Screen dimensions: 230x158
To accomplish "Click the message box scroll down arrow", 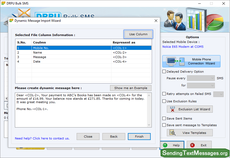I will (x=149, y=125).
